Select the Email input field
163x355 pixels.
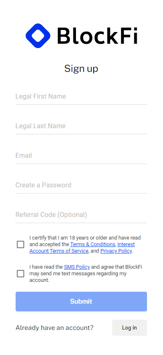81,156
